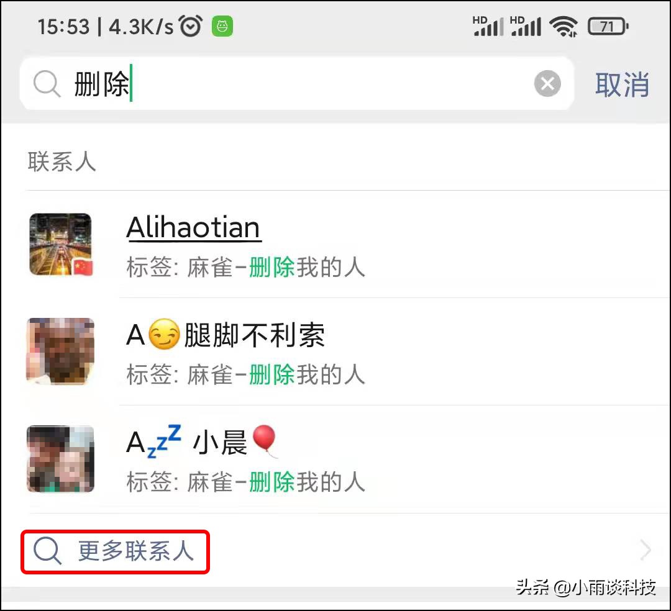Tap the magnifier icon beside 更多联系人
Image resolution: width=671 pixels, height=611 pixels.
pos(47,551)
